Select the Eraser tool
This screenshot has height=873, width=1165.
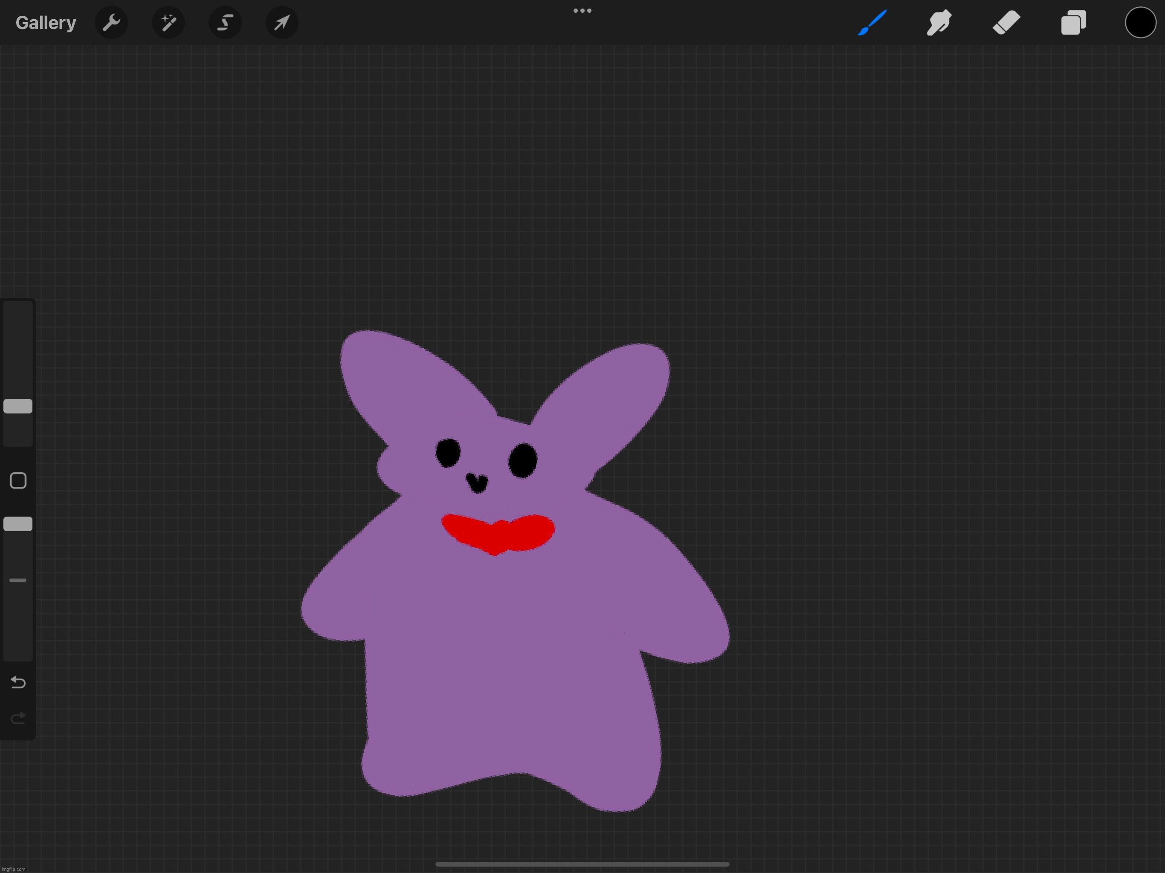tap(1006, 23)
